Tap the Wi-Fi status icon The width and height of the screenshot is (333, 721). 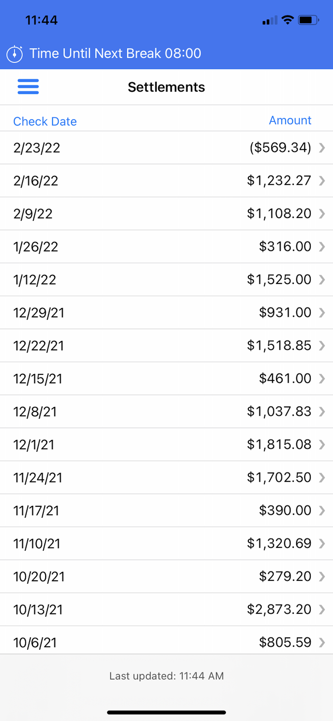pyautogui.click(x=288, y=20)
